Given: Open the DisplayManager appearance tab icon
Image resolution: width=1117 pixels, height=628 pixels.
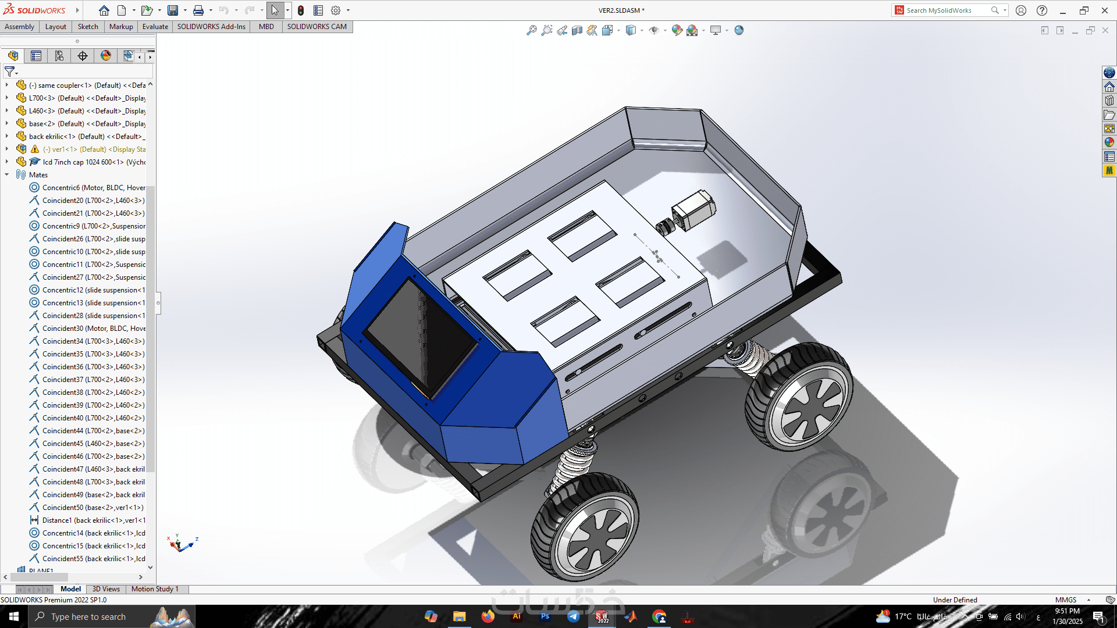Looking at the screenshot, I should pyautogui.click(x=105, y=56).
